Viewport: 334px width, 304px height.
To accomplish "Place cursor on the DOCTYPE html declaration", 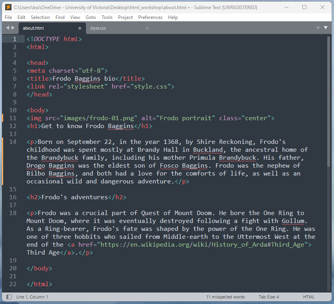I will (54, 39).
